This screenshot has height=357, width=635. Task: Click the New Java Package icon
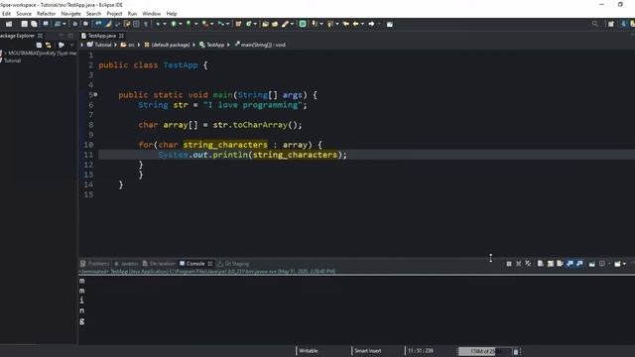click(x=238, y=24)
